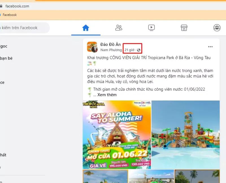
Task: Select the highlighted Home tab in the feed header
Action: tap(86, 27)
